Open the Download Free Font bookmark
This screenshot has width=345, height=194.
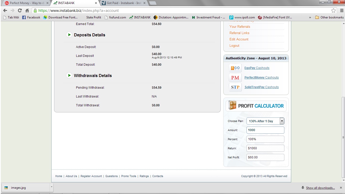pyautogui.click(x=60, y=17)
